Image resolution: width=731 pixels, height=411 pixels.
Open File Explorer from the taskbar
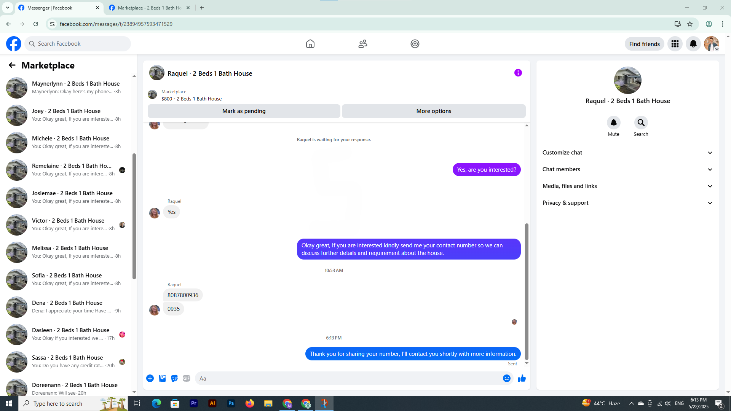pos(268,403)
